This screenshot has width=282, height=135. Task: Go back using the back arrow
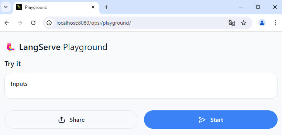7,23
